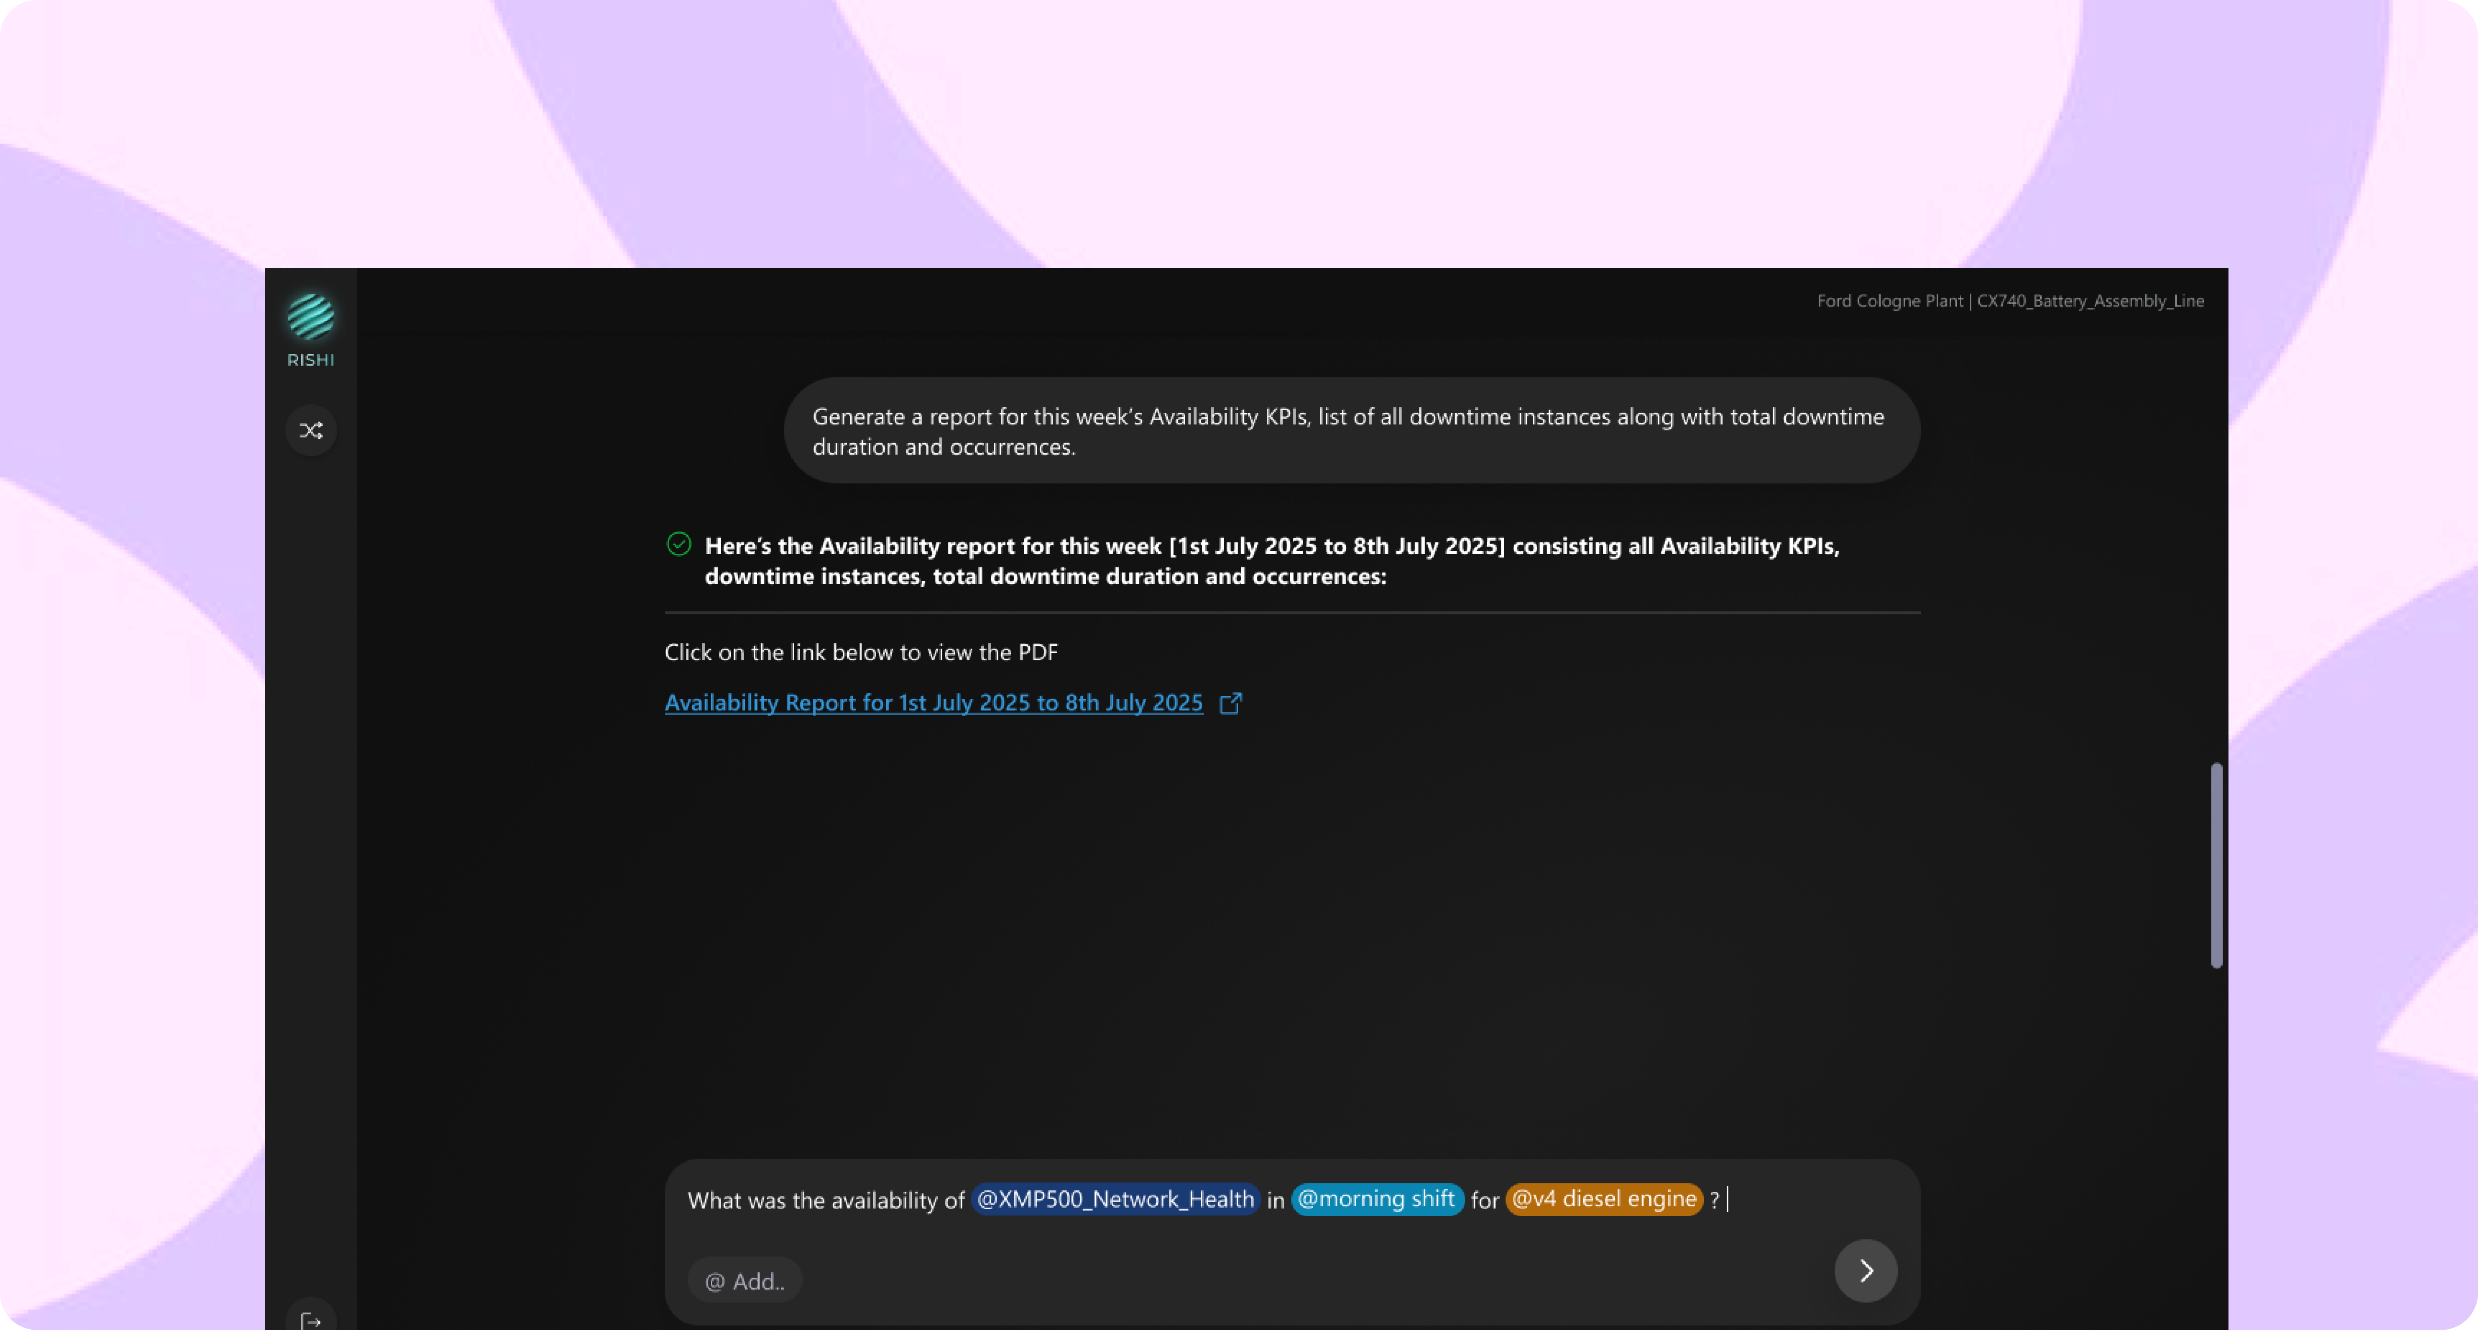Click the chat vertical scrollbar thumb
Viewport: 2478px width, 1330px height.
point(2216,866)
